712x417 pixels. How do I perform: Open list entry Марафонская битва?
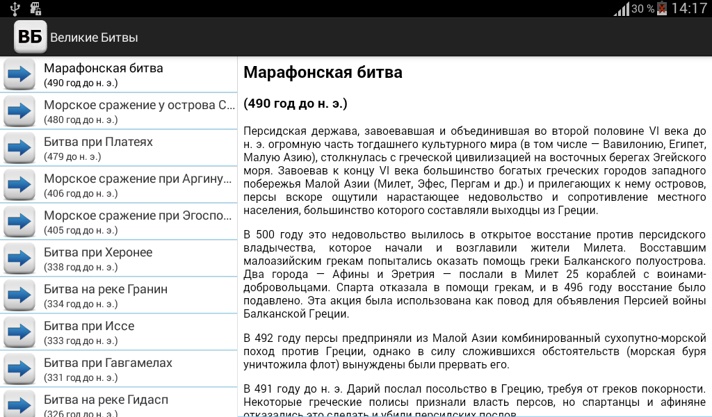click(x=118, y=74)
